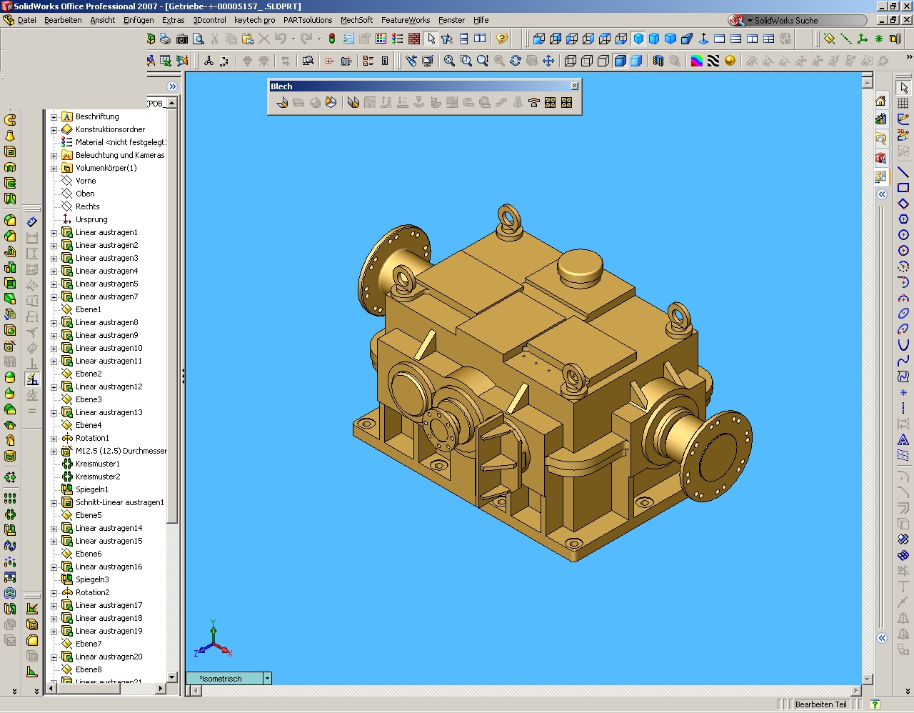Click in the SolidWorks Suche search field
Image resolution: width=914 pixels, height=713 pixels.
pos(807,21)
